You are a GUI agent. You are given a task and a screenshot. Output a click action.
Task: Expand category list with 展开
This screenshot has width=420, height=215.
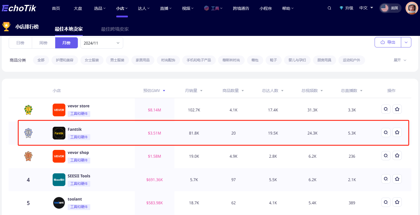tap(400, 60)
